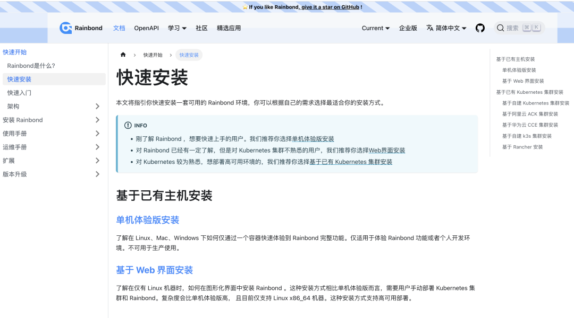Open the OpenAPI nav item
Screen dimensions: 574x318
[x=147, y=28]
